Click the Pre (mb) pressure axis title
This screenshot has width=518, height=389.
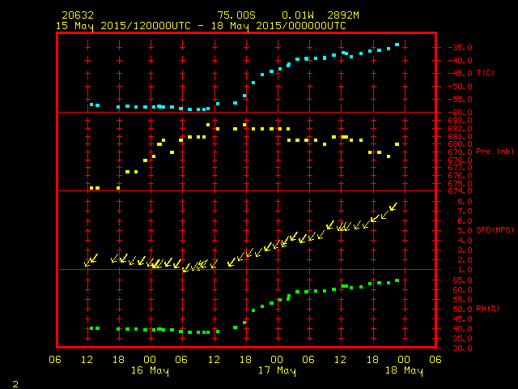click(x=495, y=152)
